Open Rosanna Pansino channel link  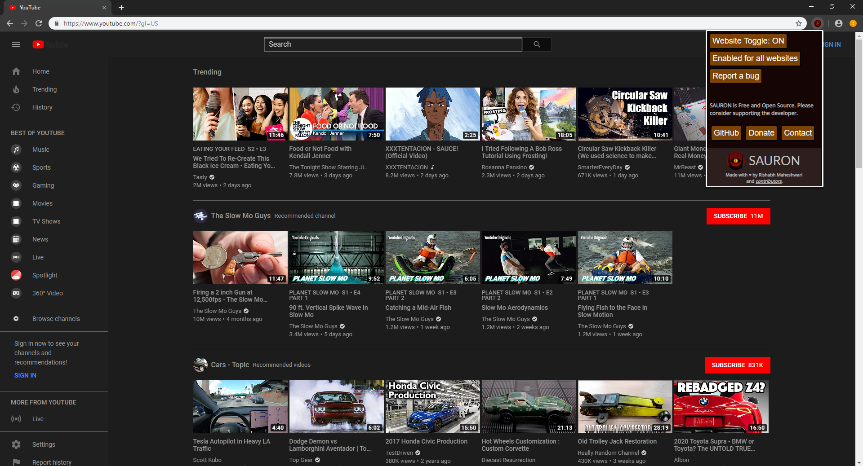coord(504,167)
